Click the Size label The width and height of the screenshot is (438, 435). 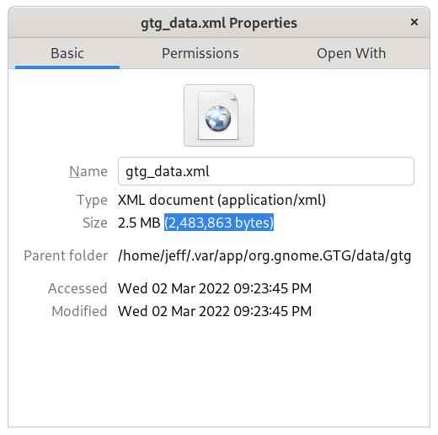click(x=95, y=223)
